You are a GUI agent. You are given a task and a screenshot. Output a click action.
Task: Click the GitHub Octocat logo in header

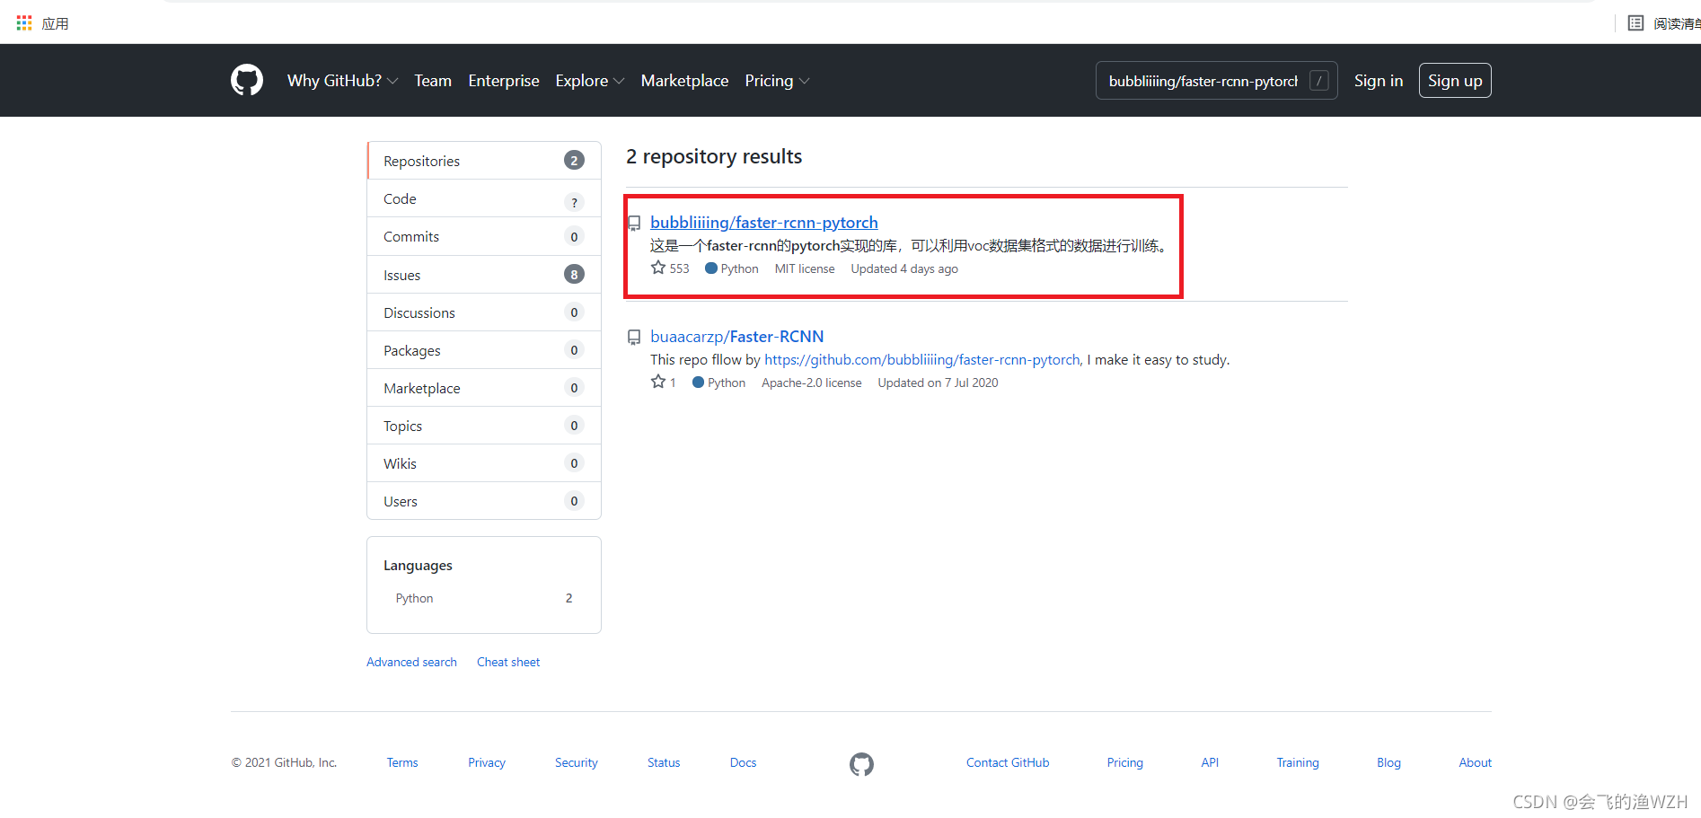tap(247, 80)
